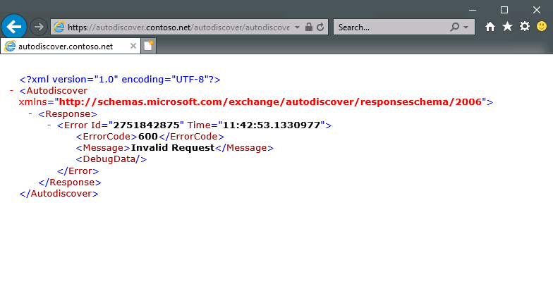View the security lock report icon

tap(309, 27)
